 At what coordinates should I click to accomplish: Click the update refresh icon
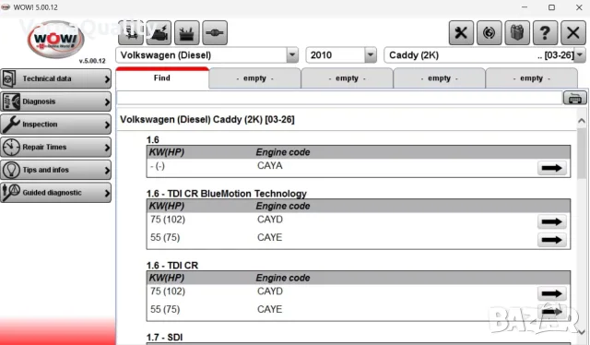coord(490,33)
